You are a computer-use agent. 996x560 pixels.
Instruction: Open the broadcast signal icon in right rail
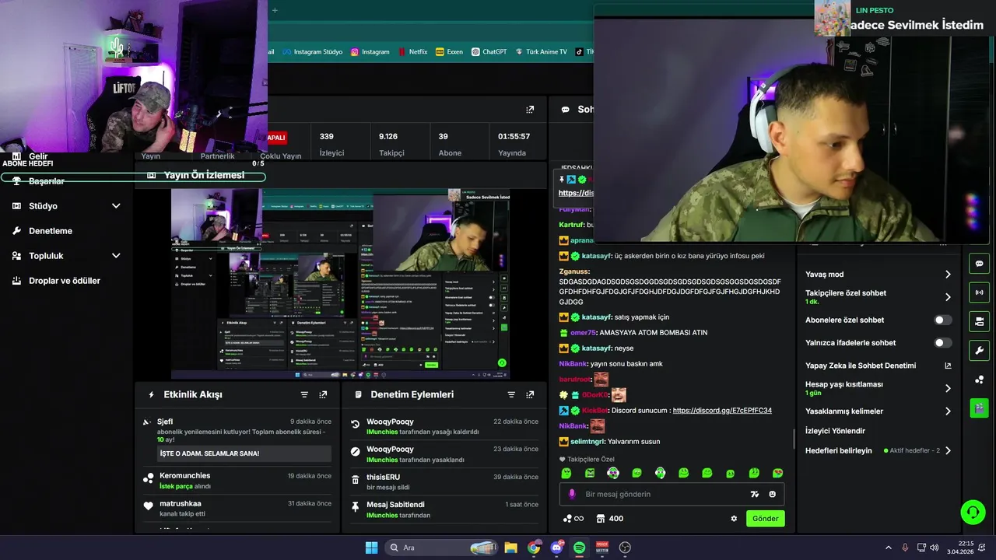[x=979, y=292]
